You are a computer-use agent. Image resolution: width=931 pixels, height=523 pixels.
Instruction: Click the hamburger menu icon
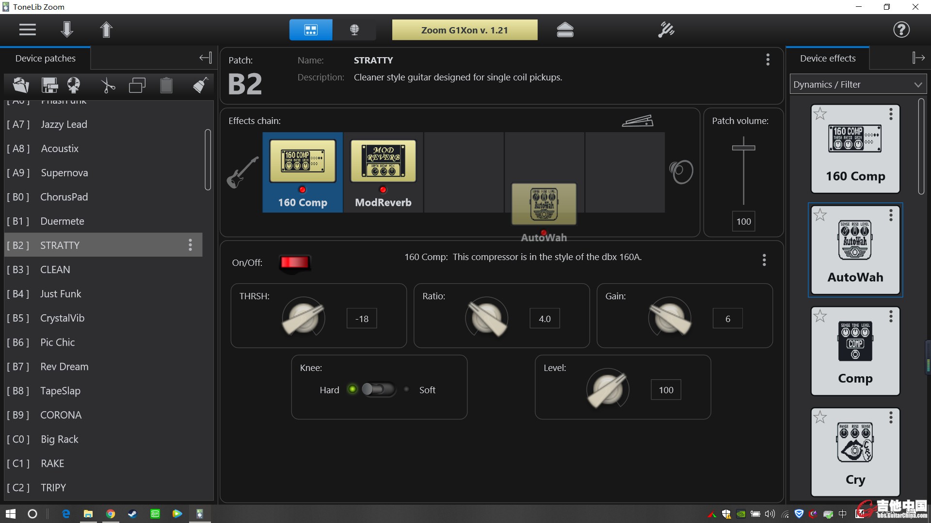(28, 30)
